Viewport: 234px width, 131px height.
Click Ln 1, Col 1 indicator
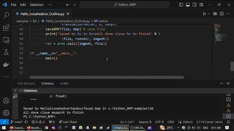127,122
